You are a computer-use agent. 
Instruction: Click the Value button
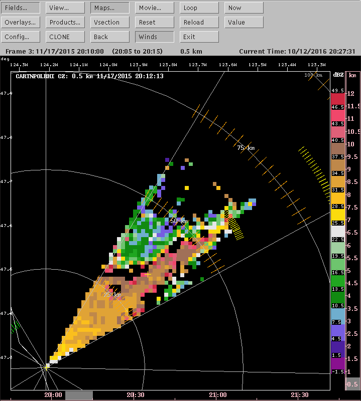244,23
